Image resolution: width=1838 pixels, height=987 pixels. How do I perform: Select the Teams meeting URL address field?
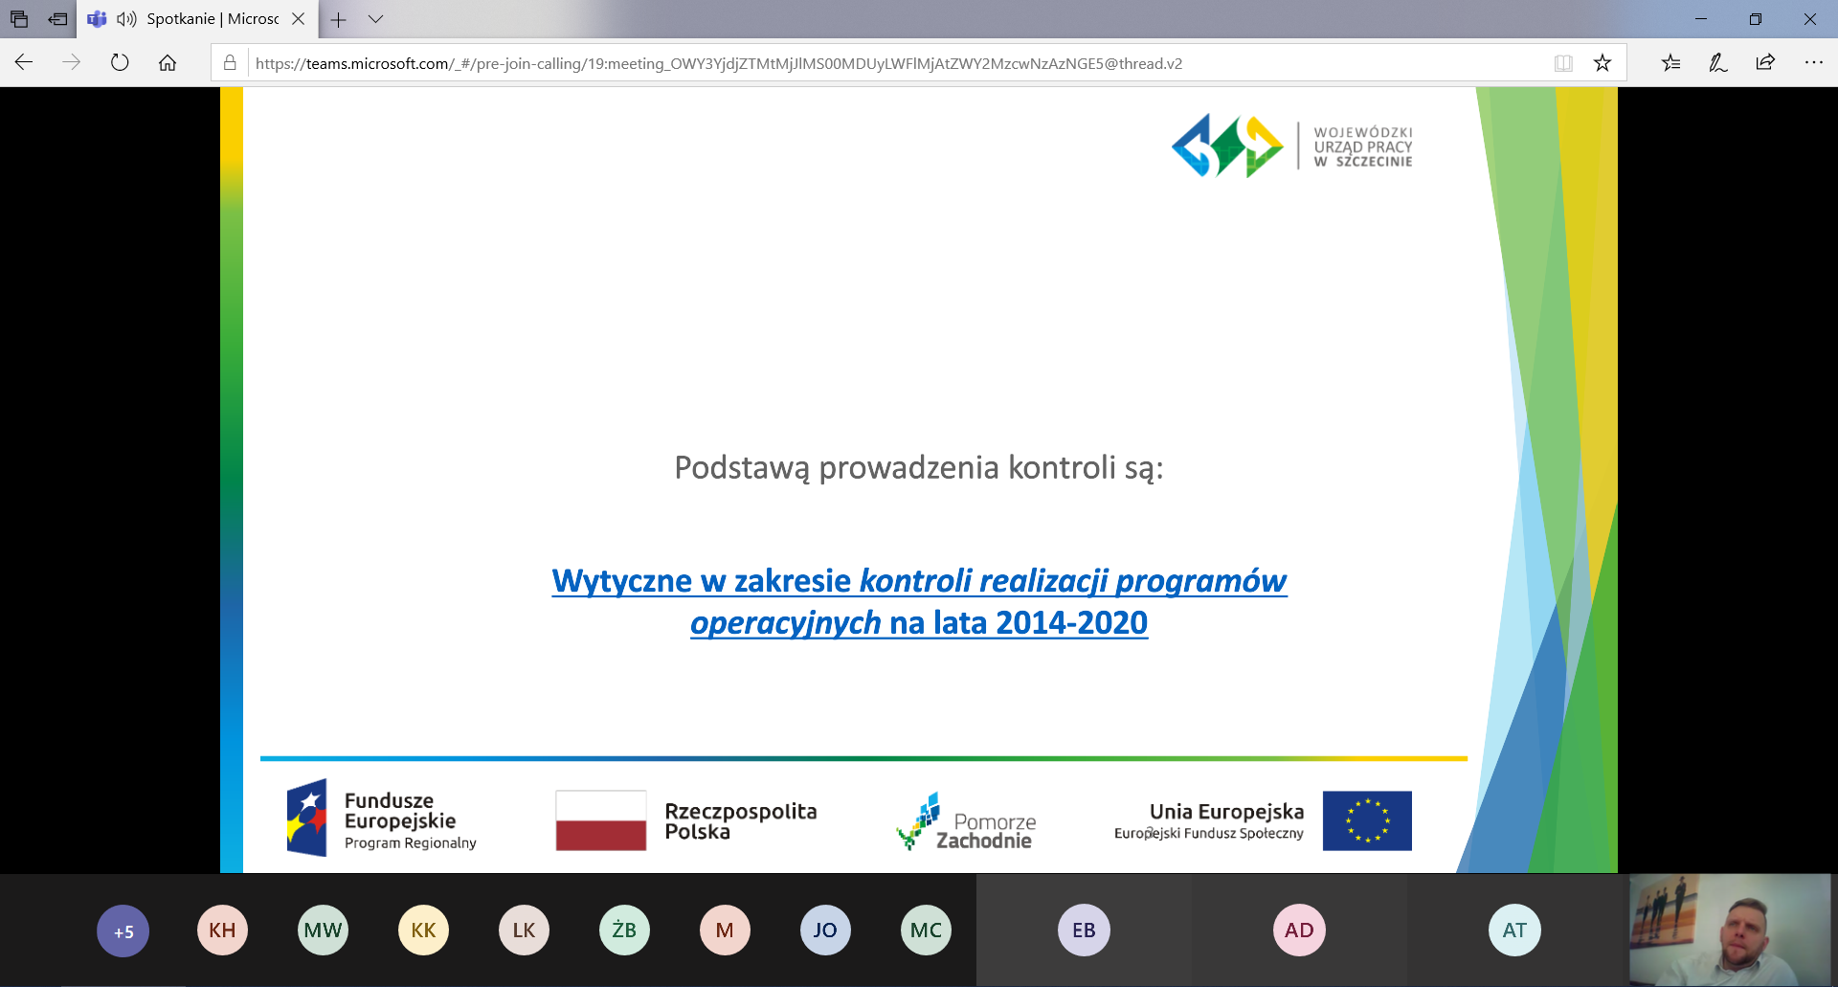pos(718,63)
